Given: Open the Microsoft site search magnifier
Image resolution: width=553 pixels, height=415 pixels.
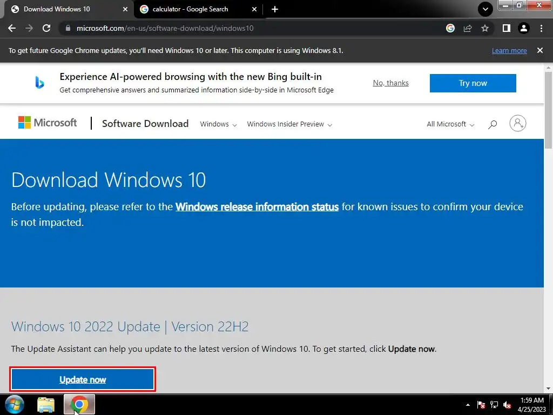Looking at the screenshot, I should [x=493, y=124].
